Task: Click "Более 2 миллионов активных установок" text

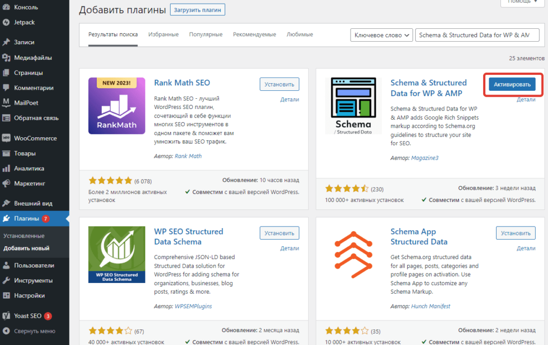Action: 127,196
